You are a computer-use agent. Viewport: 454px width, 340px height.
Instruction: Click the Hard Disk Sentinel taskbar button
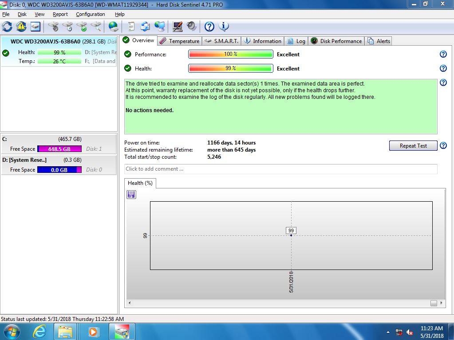[x=122, y=332]
